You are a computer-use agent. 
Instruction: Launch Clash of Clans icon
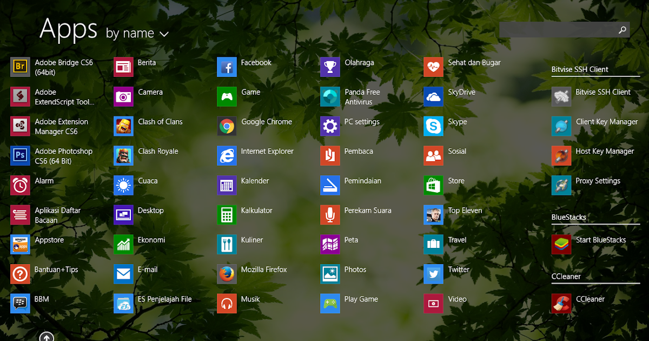coord(123,126)
